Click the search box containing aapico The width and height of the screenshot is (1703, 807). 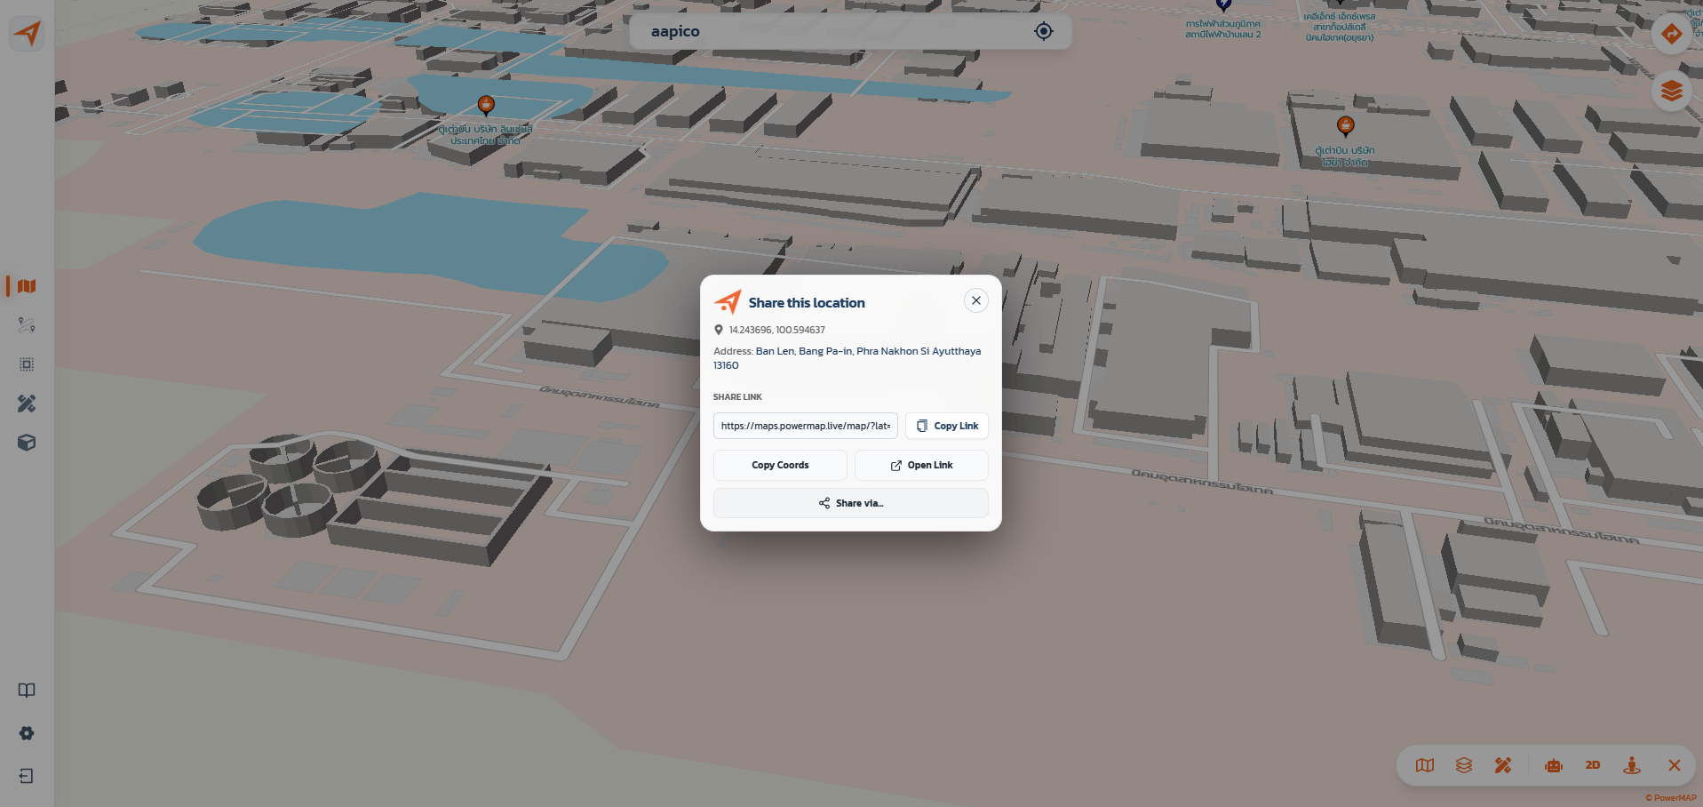coord(850,31)
